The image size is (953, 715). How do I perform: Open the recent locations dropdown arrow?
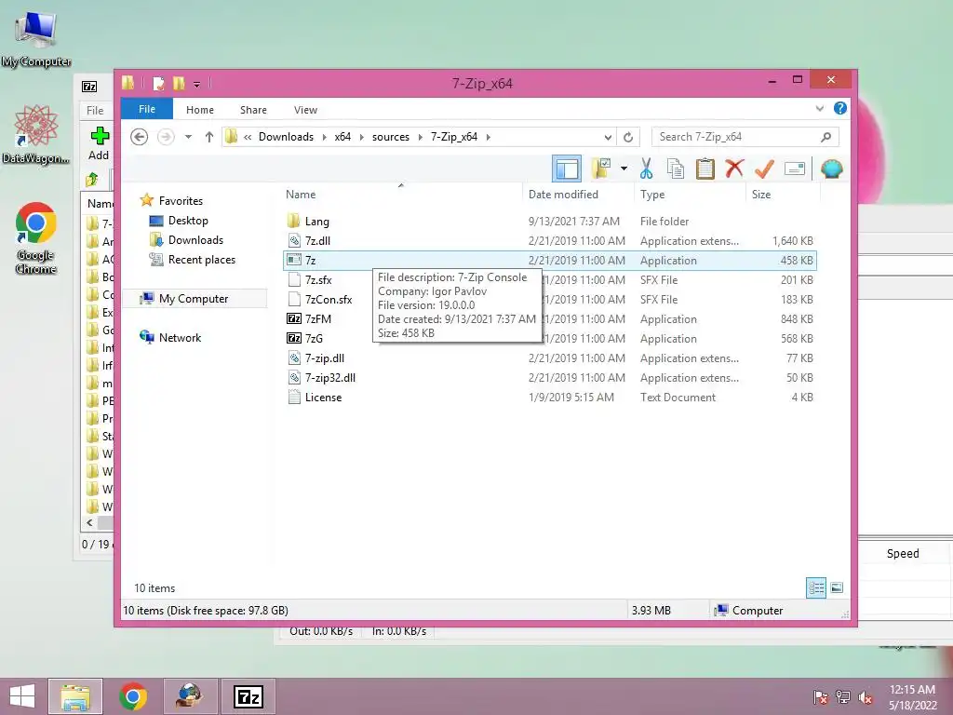pos(188,137)
